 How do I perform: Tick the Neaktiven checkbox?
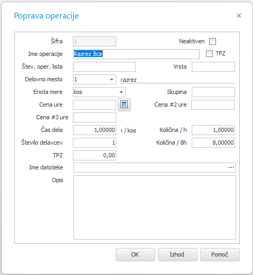tap(212, 42)
